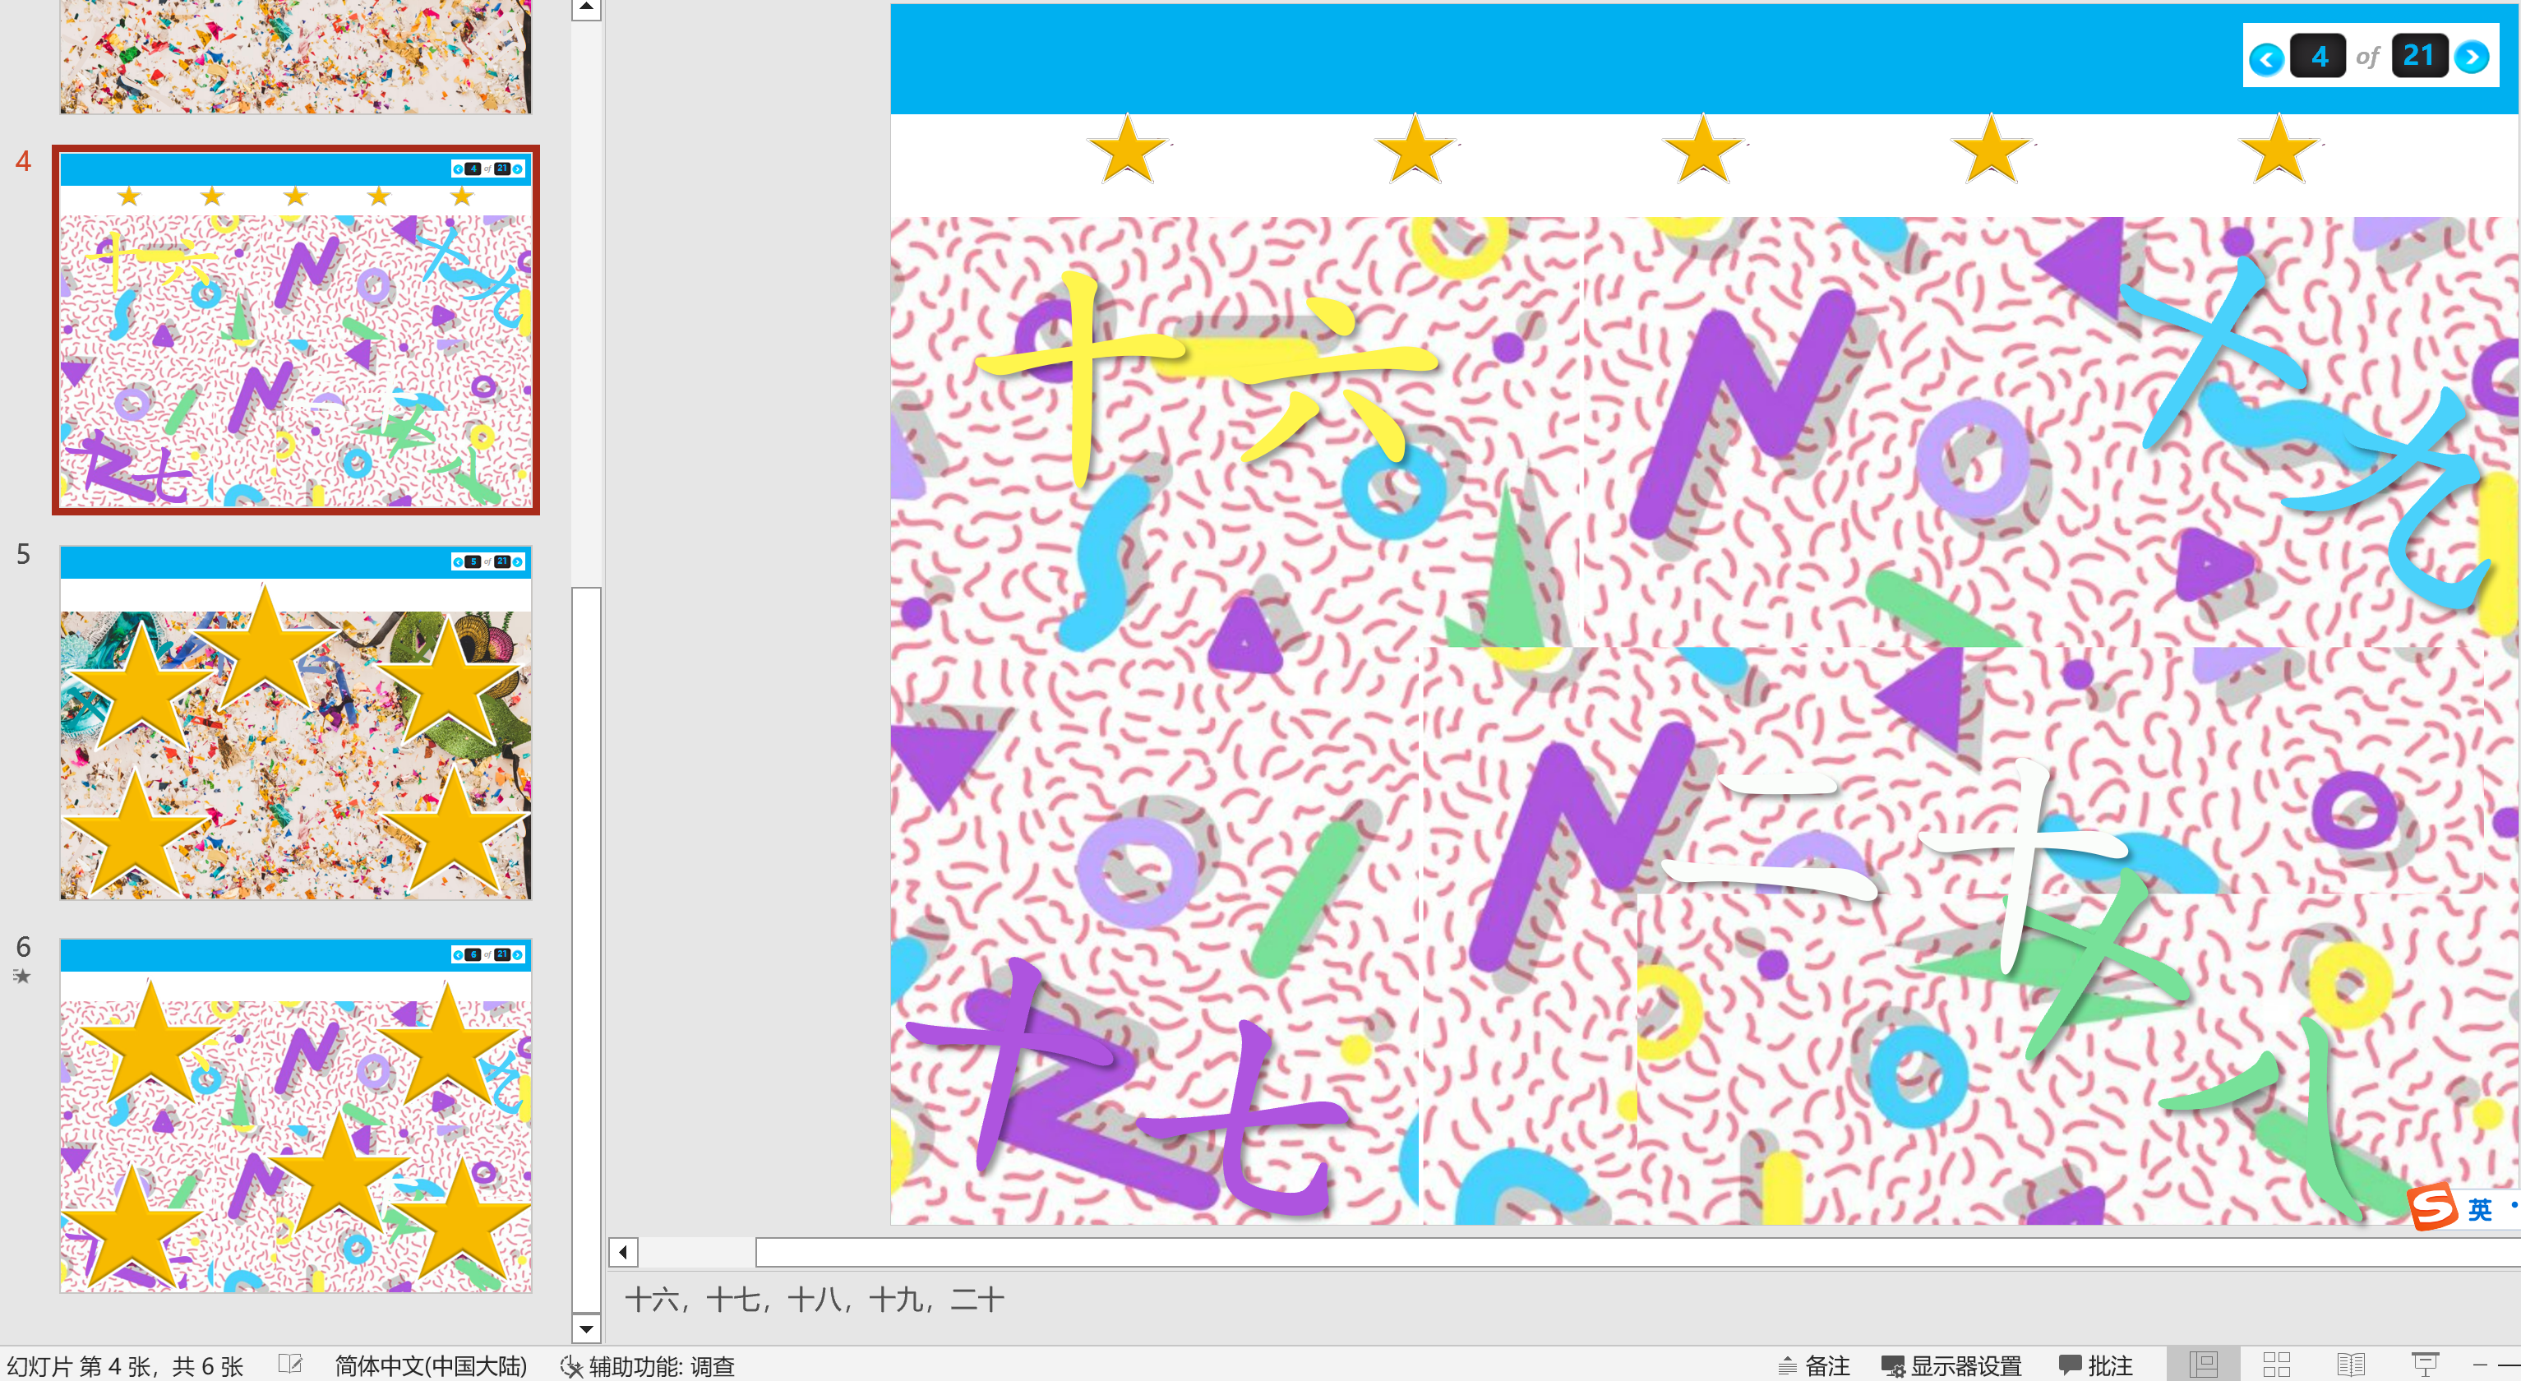The height and width of the screenshot is (1381, 2521).
Task: Click horizontal scrollbar left arrow
Action: tap(622, 1252)
